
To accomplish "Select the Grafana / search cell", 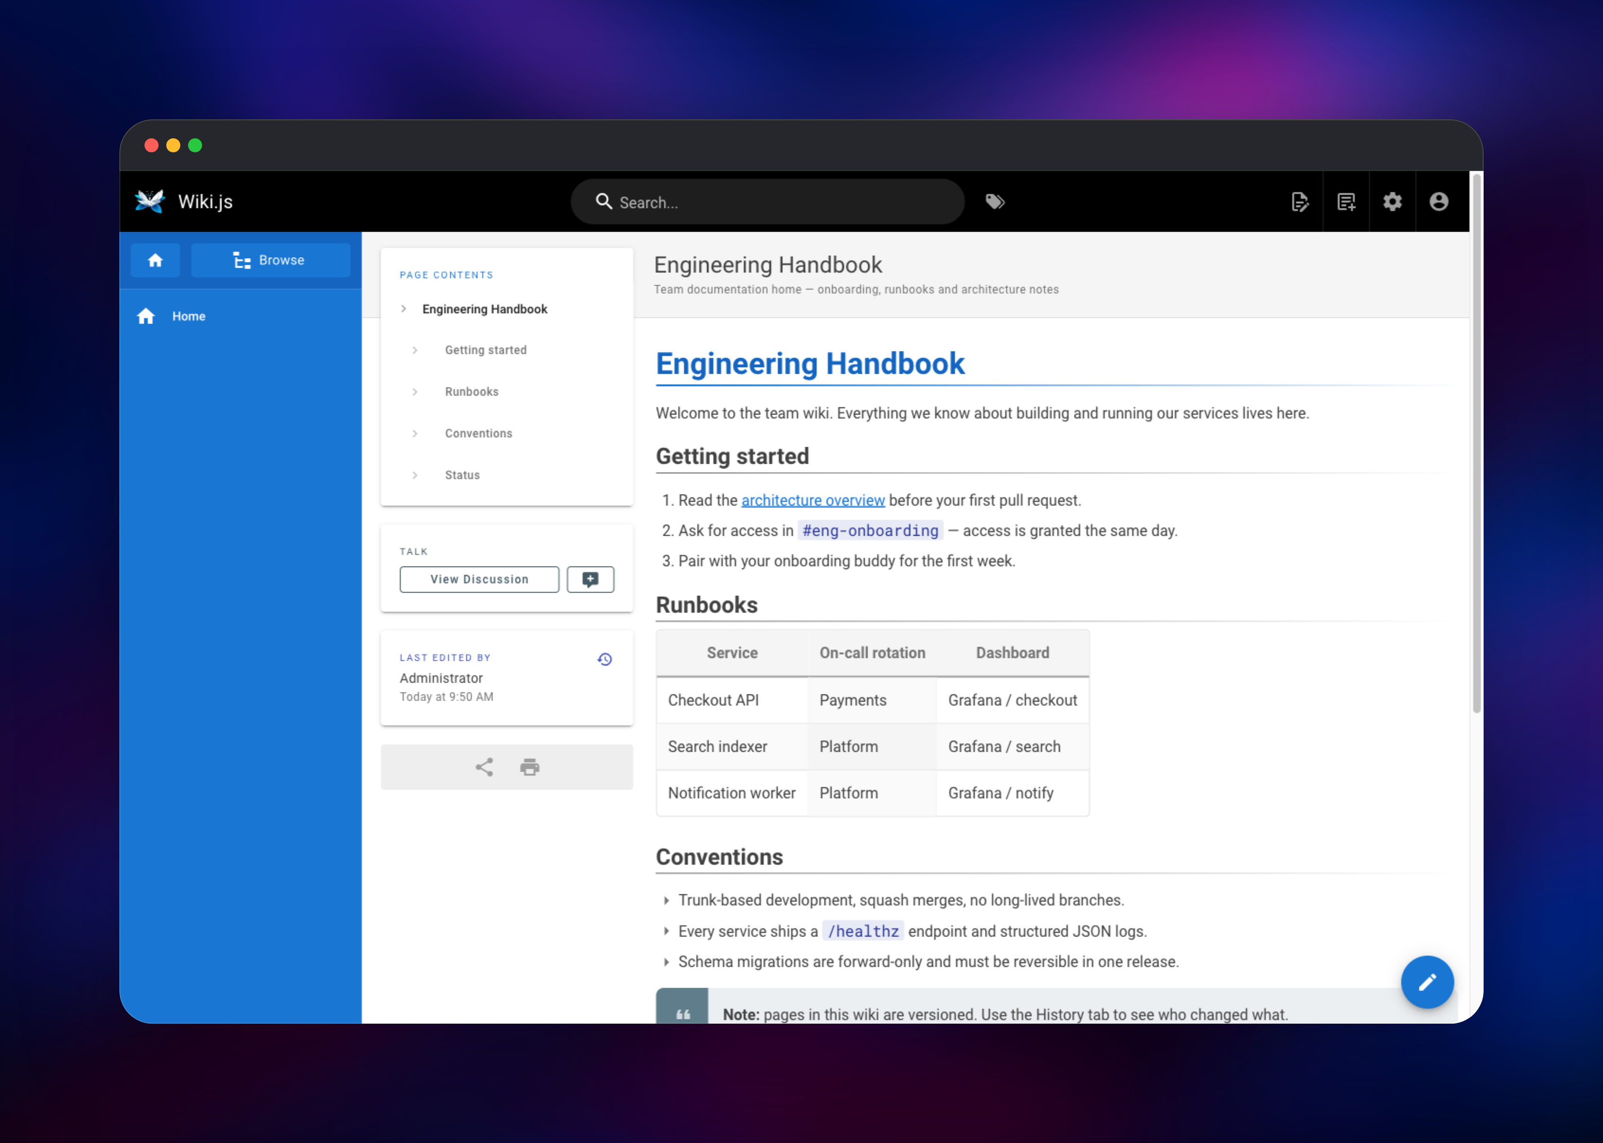I will pyautogui.click(x=1013, y=747).
